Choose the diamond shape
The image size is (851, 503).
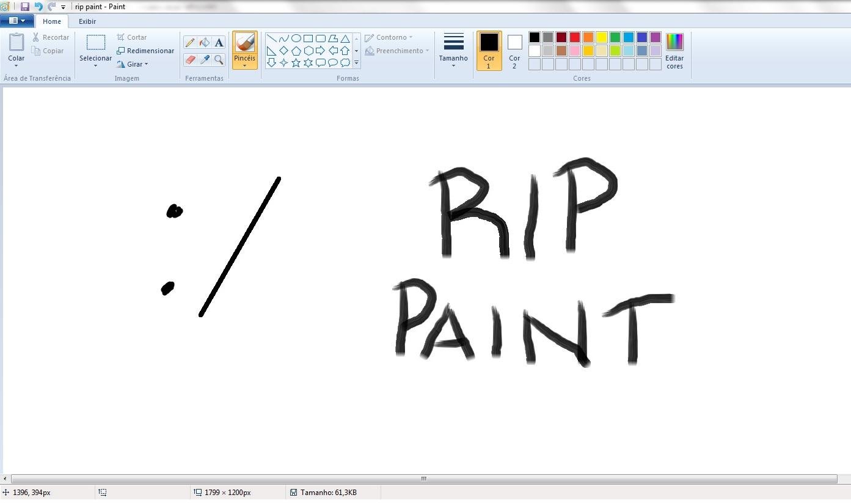[x=283, y=51]
